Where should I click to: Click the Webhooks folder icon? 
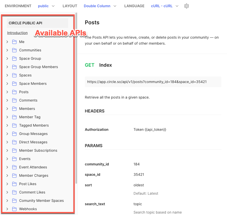pos(14,209)
